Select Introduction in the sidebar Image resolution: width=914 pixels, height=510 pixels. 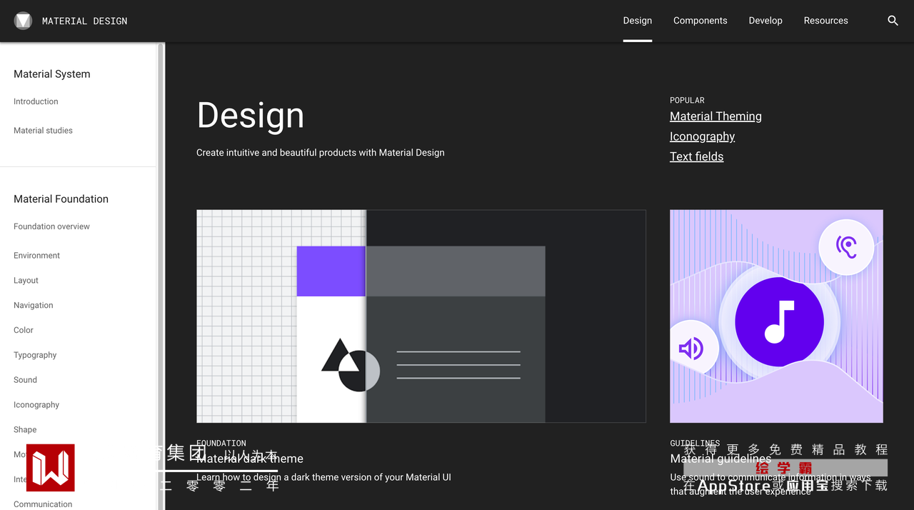(x=36, y=101)
